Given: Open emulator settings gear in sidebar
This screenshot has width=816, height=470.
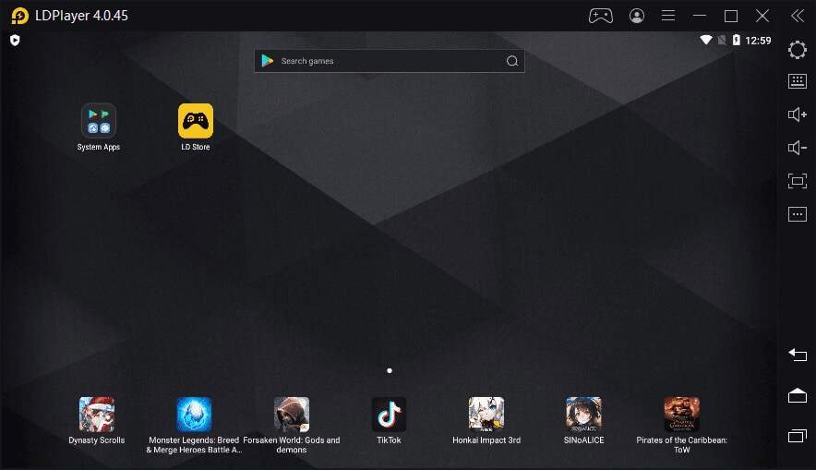Looking at the screenshot, I should pyautogui.click(x=798, y=50).
